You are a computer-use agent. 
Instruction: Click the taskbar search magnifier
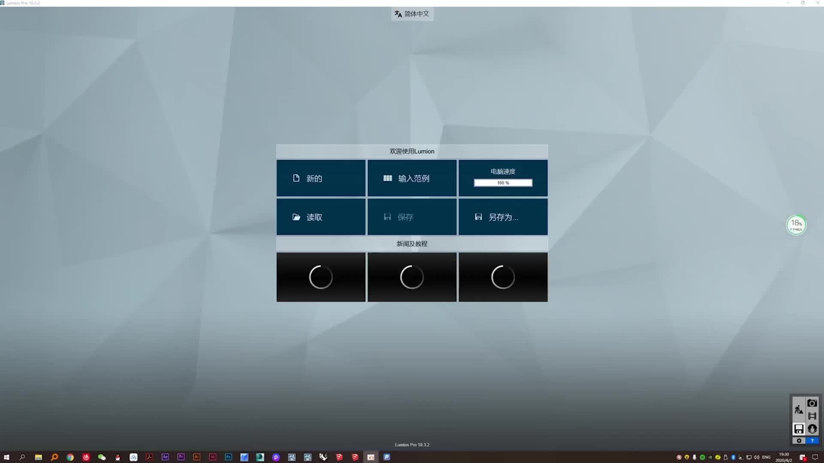22,457
